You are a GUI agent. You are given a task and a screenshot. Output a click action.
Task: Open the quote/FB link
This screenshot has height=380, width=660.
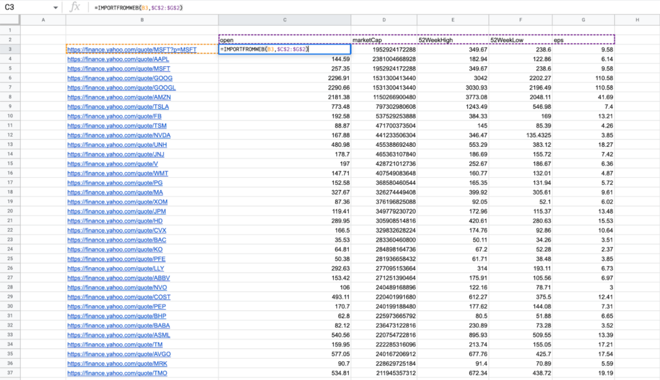(114, 117)
